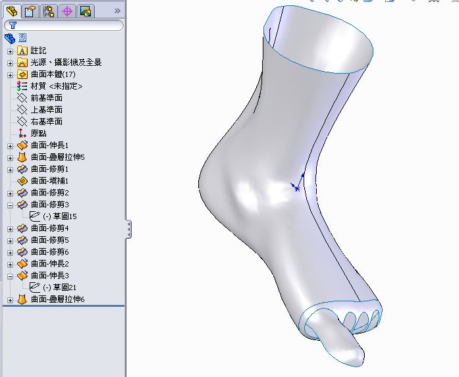Select the 註記 annotations folder icon
Screen dimensions: 459x377
[x=22, y=51]
